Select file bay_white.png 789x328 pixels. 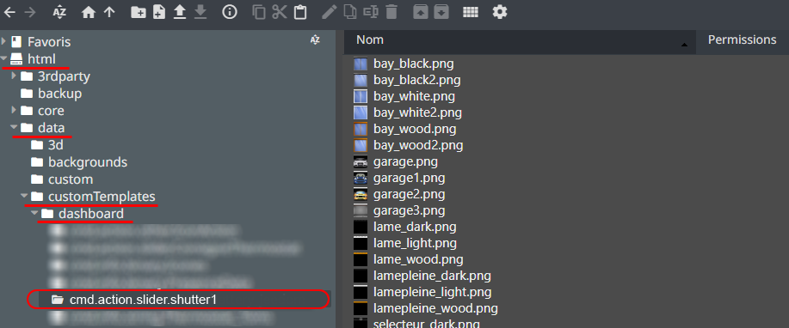coord(414,96)
